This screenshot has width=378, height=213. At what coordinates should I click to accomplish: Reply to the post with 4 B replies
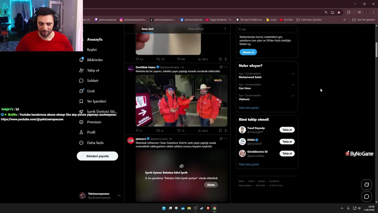139,59
